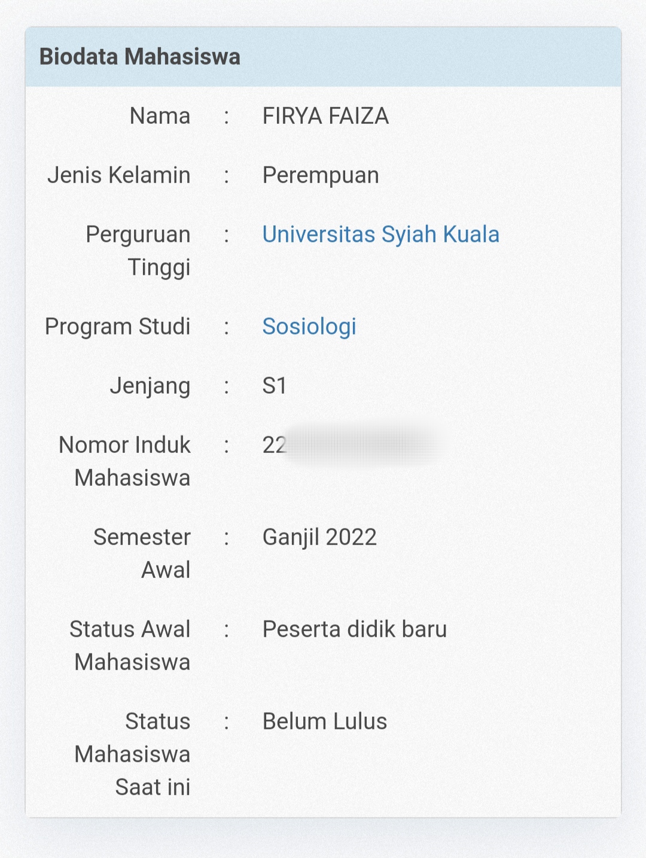The width and height of the screenshot is (646, 858).
Task: Click the Perempuan gender value
Action: point(321,175)
